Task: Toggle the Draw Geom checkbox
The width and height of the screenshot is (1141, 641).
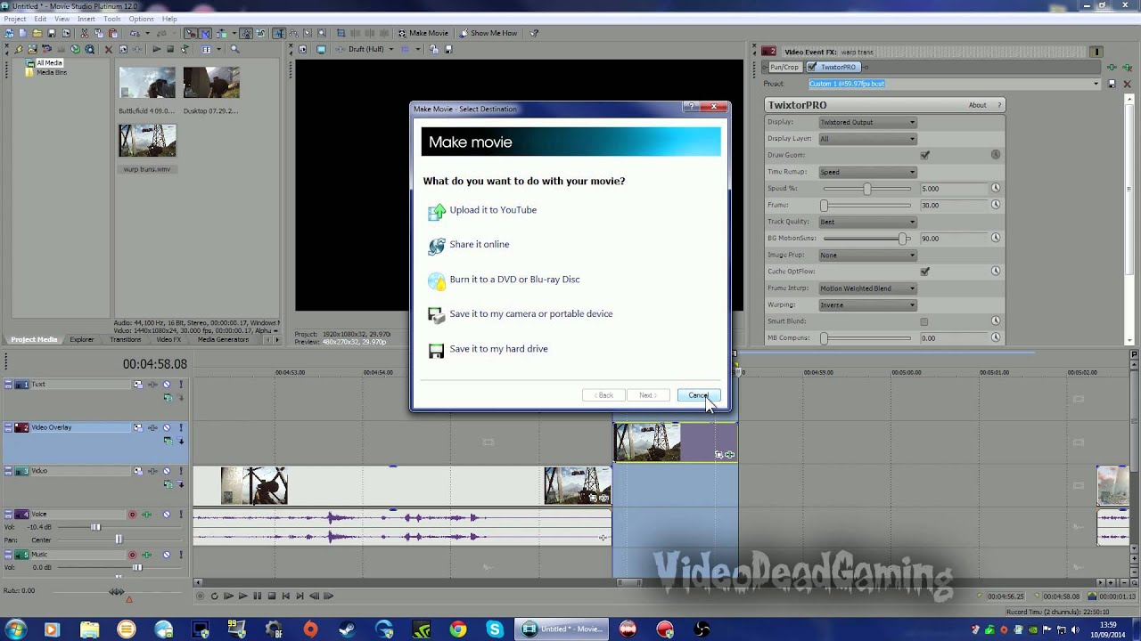Action: coord(924,155)
